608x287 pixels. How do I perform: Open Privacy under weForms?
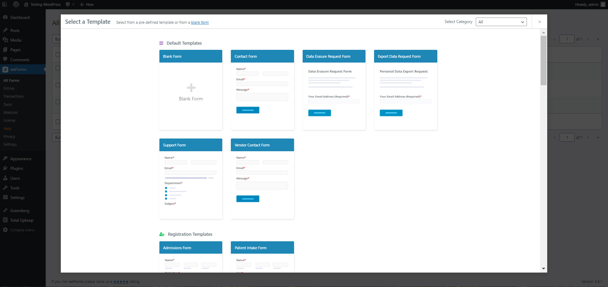click(x=9, y=136)
